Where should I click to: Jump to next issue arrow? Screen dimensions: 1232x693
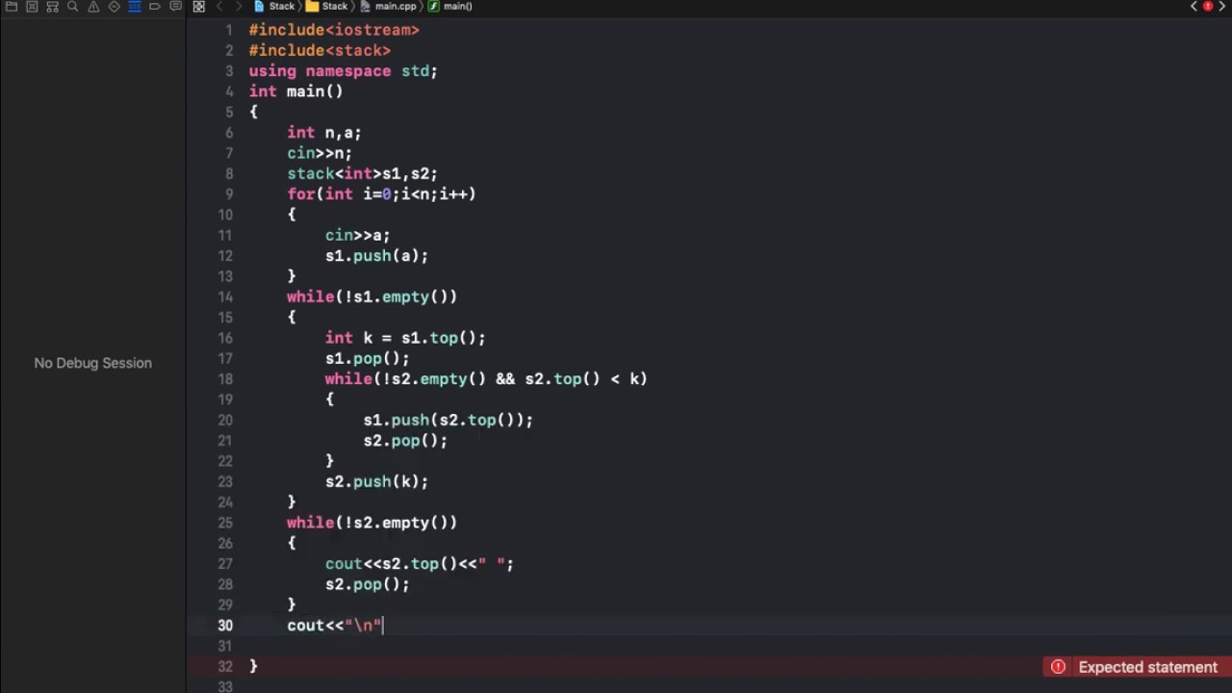(1222, 7)
